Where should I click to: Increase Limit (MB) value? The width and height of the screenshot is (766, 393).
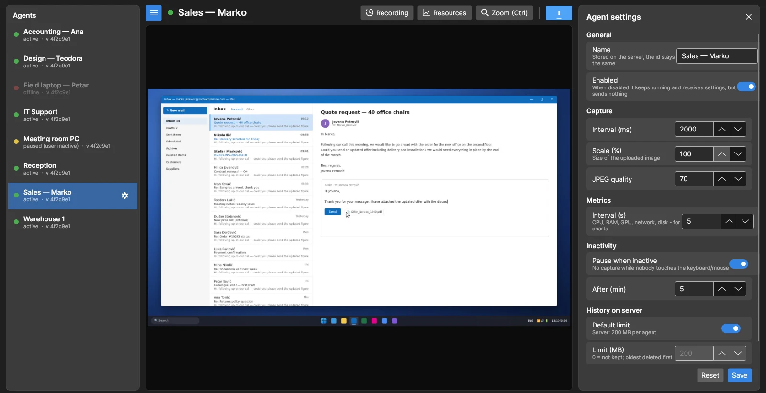(x=721, y=353)
